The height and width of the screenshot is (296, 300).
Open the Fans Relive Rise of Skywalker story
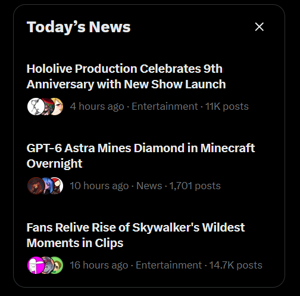pos(136,235)
